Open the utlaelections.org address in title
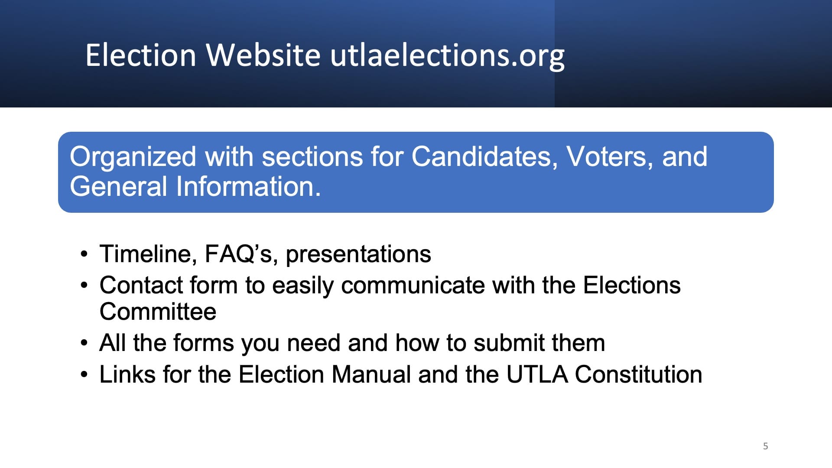832x468 pixels. coord(447,55)
